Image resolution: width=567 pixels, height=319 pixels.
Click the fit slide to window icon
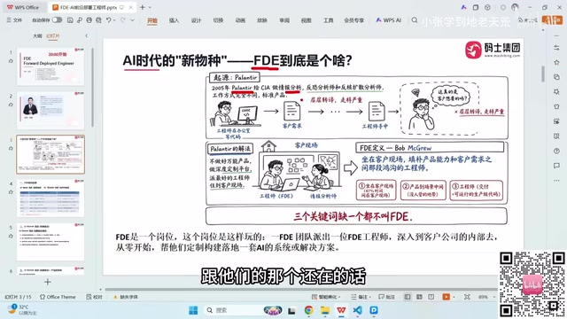[x=467, y=297]
